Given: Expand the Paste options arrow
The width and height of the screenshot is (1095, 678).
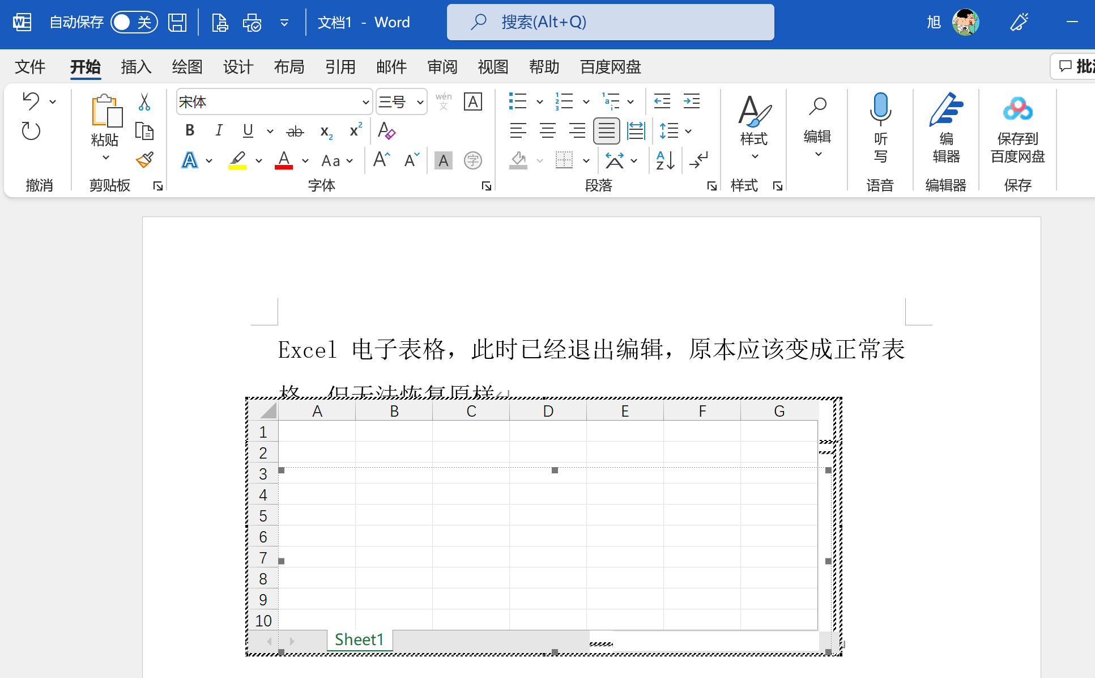Looking at the screenshot, I should (105, 158).
